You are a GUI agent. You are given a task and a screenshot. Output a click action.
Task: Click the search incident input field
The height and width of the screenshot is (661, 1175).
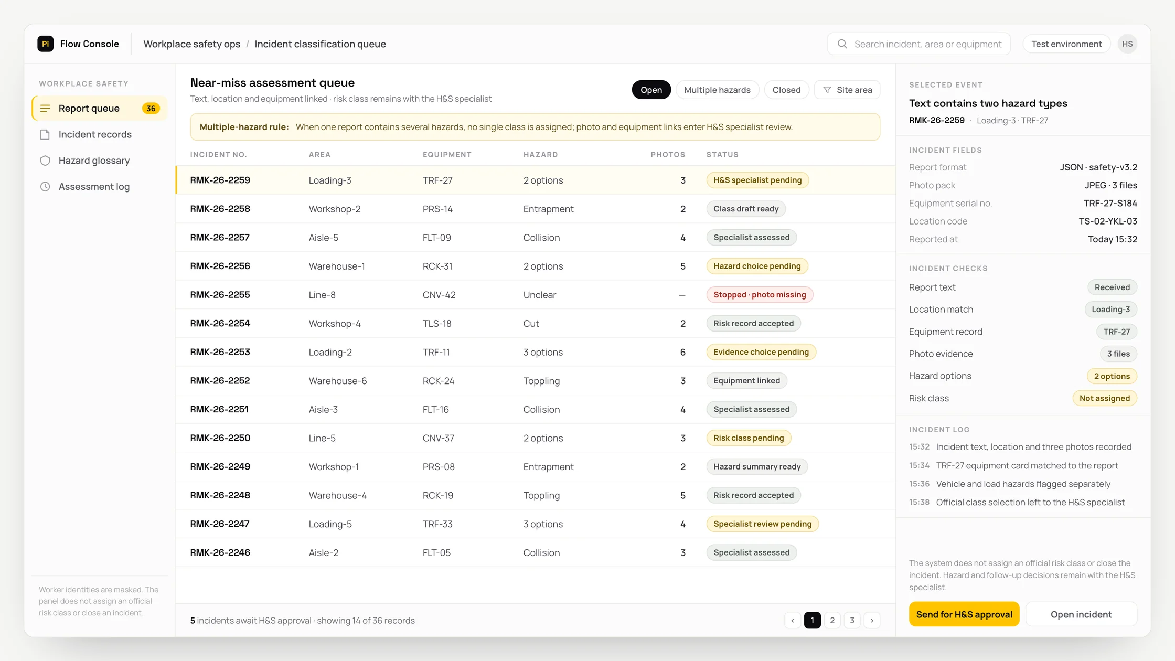(x=918, y=44)
